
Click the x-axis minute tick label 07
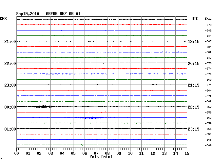point(96,153)
